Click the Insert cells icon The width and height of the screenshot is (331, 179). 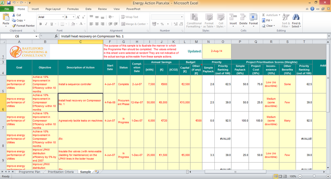tap(233, 17)
